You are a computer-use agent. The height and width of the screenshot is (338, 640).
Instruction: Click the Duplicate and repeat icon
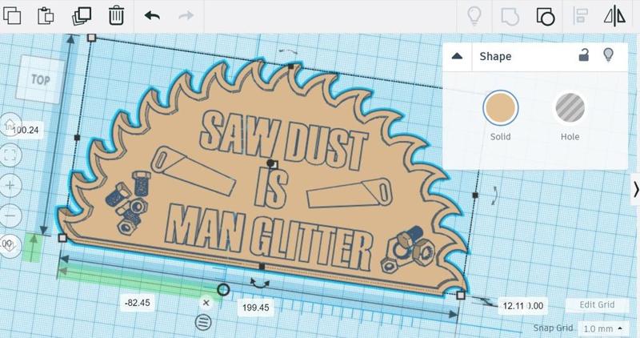(82, 16)
